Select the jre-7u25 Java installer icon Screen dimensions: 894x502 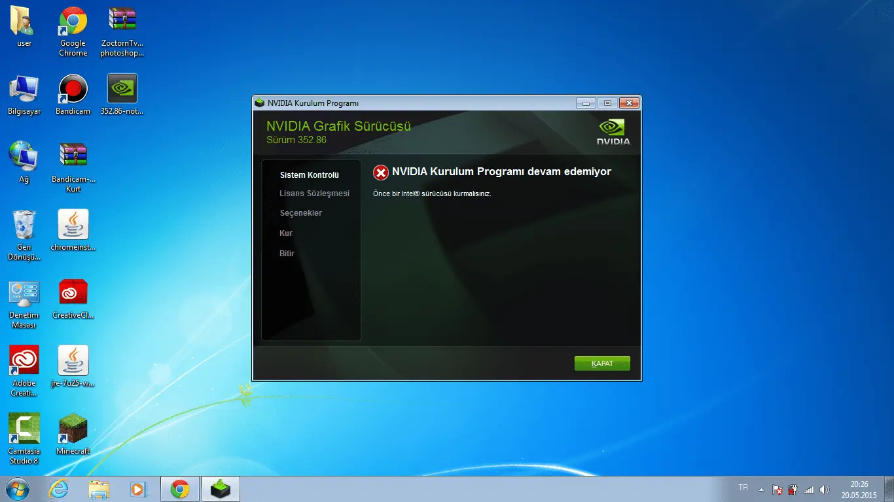(x=73, y=367)
